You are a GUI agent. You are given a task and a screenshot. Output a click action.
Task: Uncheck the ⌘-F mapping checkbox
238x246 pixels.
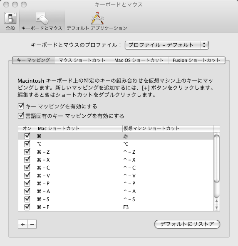coord(27,207)
